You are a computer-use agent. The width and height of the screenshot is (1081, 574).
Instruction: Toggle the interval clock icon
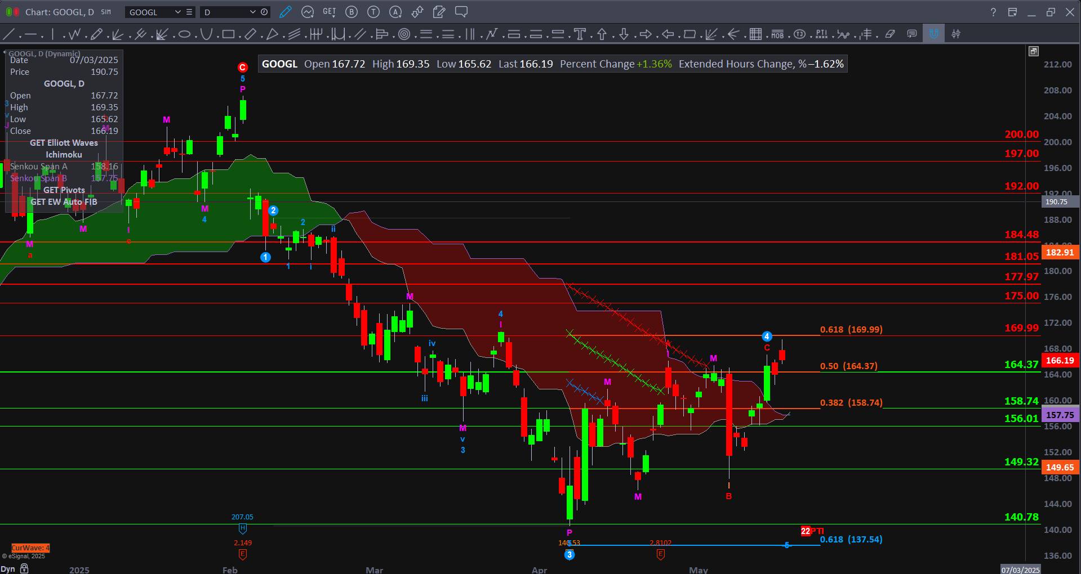pyautogui.click(x=264, y=12)
